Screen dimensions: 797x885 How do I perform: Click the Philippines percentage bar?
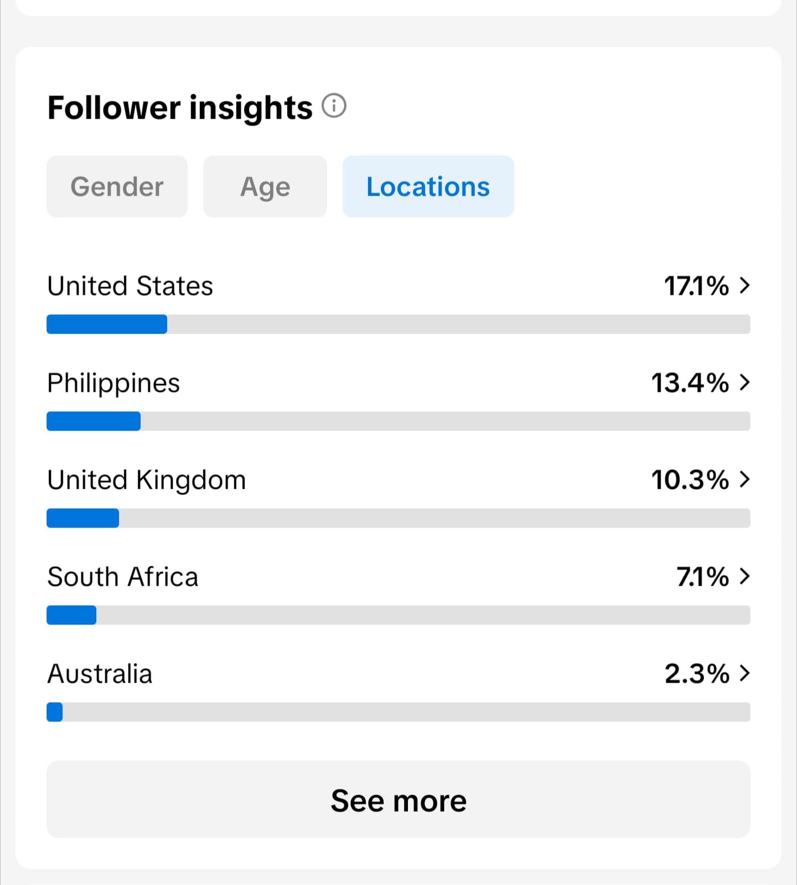coord(398,421)
